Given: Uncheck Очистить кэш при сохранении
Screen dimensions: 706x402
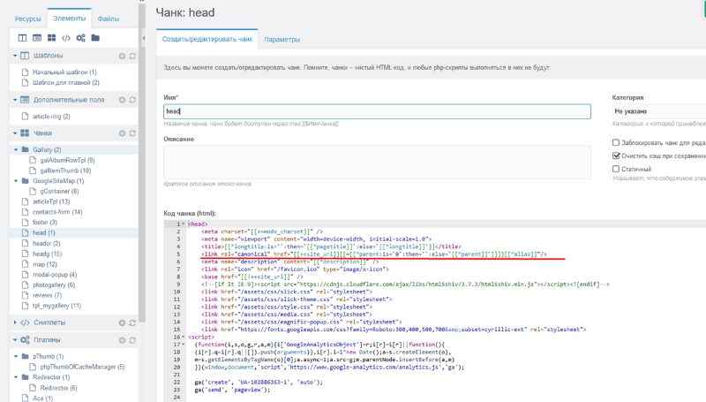Looking at the screenshot, I should pos(615,155).
